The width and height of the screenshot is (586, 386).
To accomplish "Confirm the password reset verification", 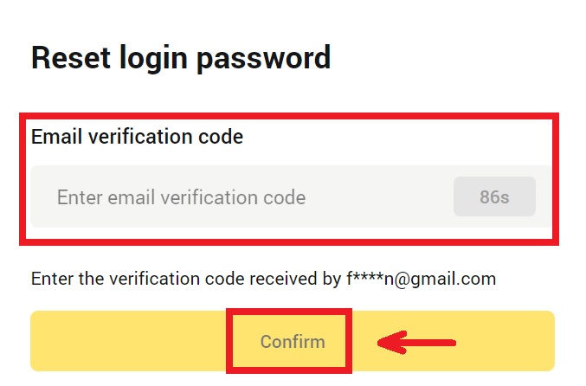I will 293,341.
